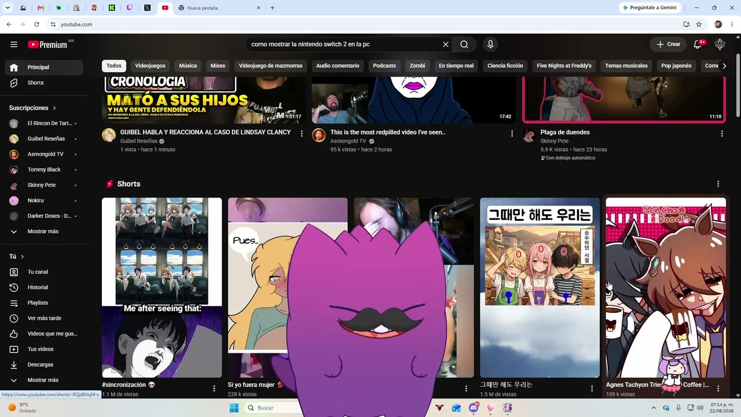Expand Mostrar más under Suscripciones
741x417 pixels.
tap(44, 231)
